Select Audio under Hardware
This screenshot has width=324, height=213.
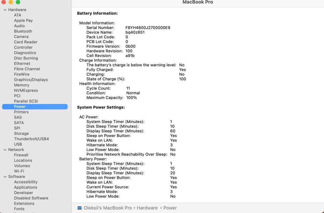(x=19, y=26)
